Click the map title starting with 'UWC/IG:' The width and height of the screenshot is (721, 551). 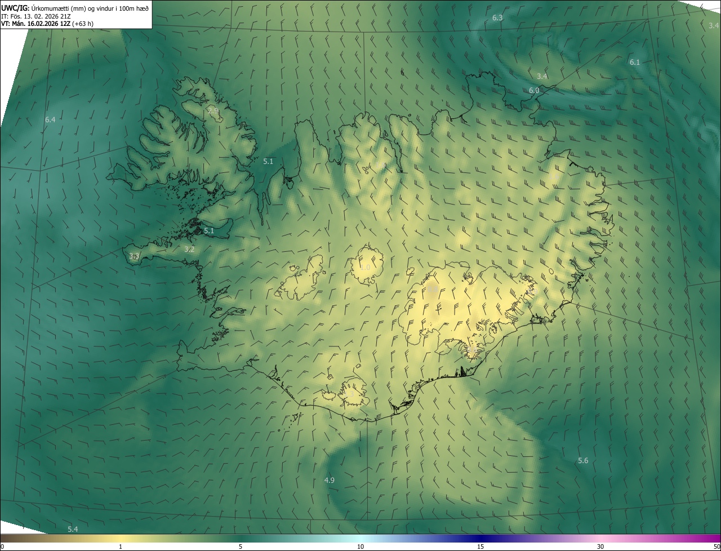click(x=75, y=8)
